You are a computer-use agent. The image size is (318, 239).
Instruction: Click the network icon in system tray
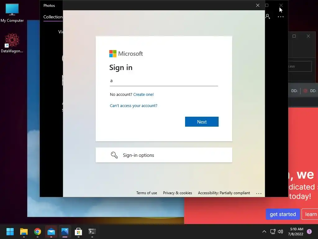point(273,232)
